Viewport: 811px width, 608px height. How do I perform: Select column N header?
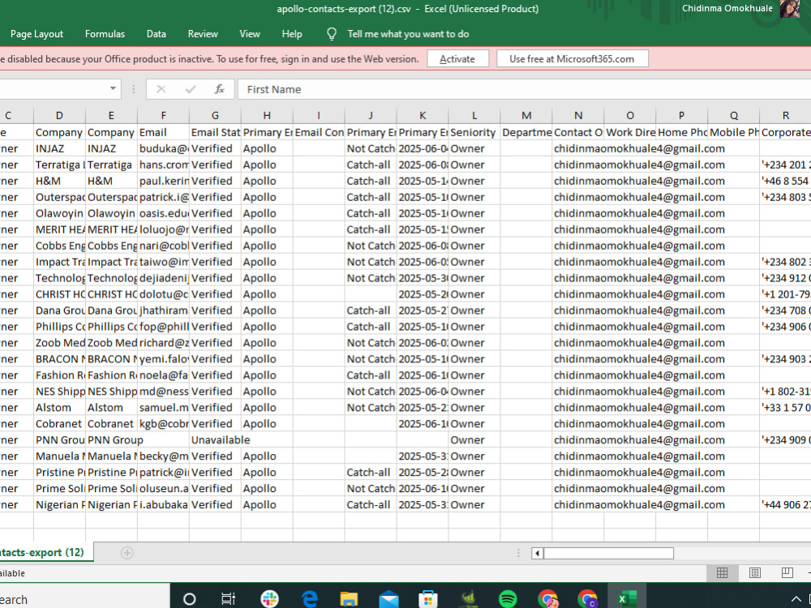(x=578, y=115)
